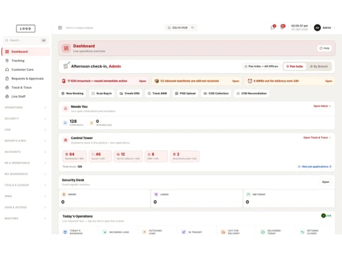Click the Inside guard icon in Security Desk
342x256 pixels.
click(x=64, y=195)
